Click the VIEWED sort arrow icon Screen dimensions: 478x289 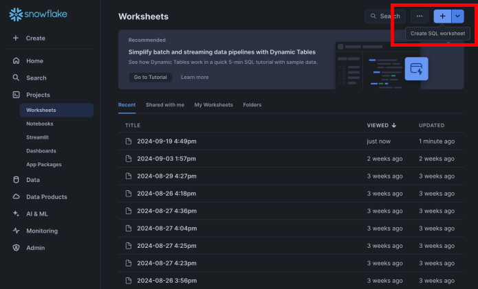pyautogui.click(x=394, y=126)
